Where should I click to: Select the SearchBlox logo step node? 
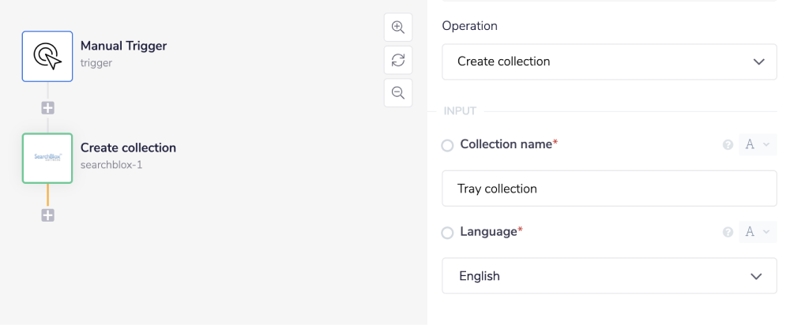47,158
